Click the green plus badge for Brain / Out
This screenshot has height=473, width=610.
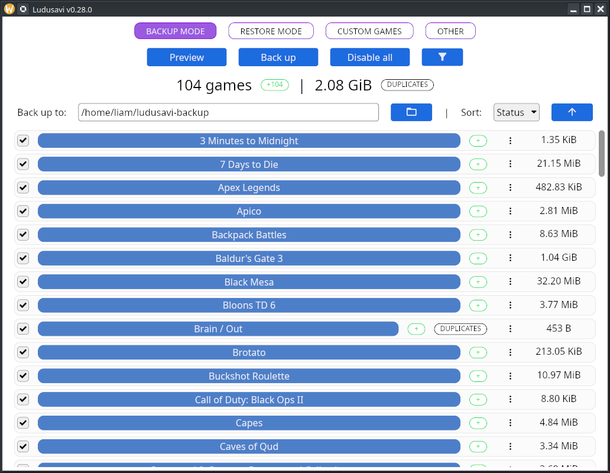click(416, 329)
